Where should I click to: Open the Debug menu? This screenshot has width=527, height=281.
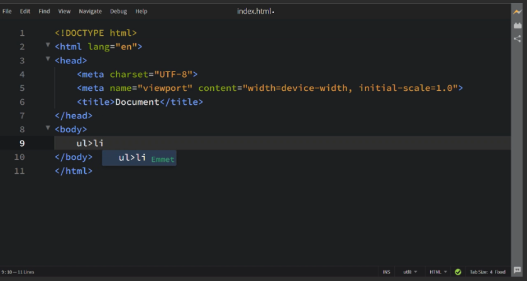(x=118, y=11)
